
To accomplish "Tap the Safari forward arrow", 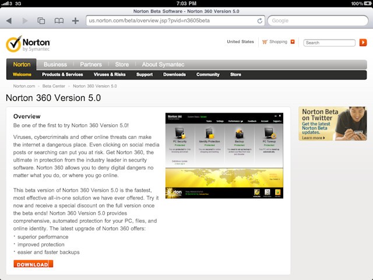I will [25, 21].
